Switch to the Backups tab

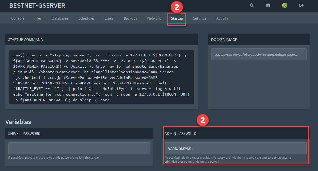click(130, 18)
